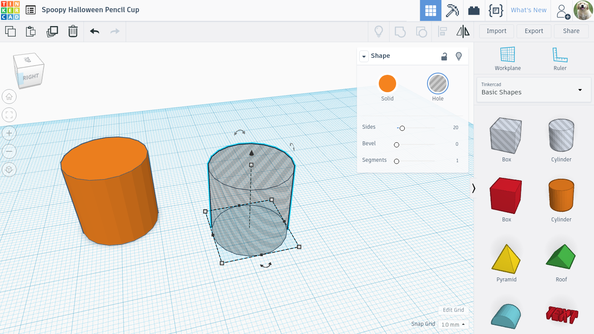The image size is (594, 334).
Task: Click Share button
Action: pyautogui.click(x=571, y=31)
